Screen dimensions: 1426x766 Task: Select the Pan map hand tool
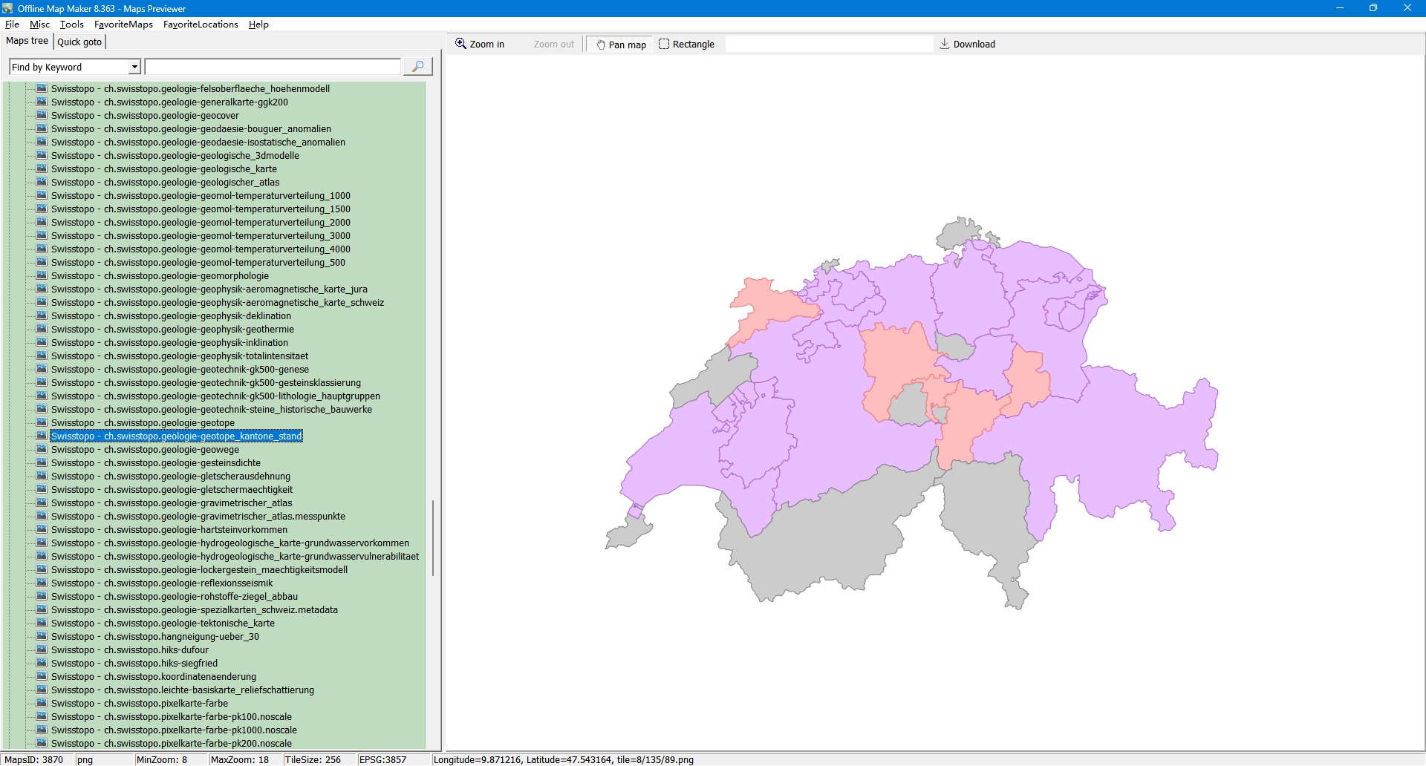(x=620, y=45)
